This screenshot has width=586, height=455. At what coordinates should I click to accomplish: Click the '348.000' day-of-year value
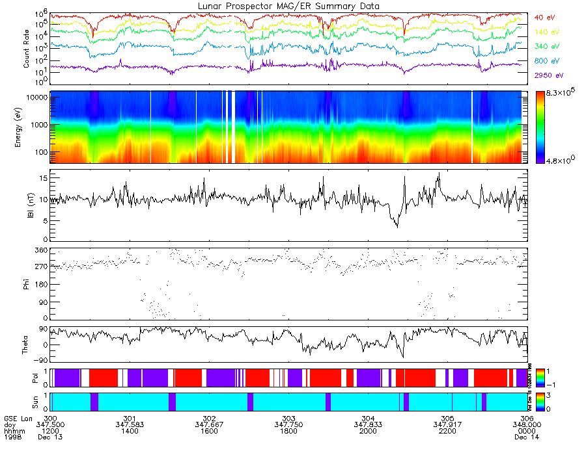pyautogui.click(x=527, y=425)
